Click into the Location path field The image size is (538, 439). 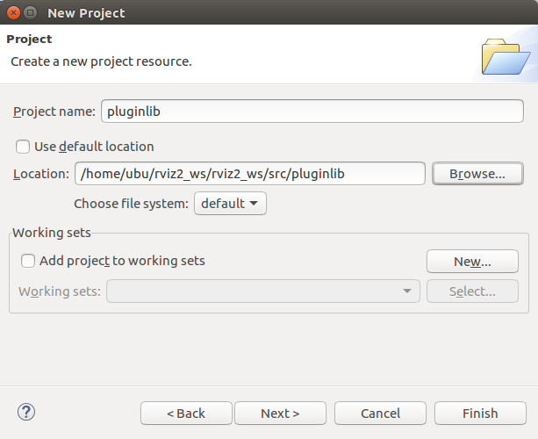click(x=249, y=174)
